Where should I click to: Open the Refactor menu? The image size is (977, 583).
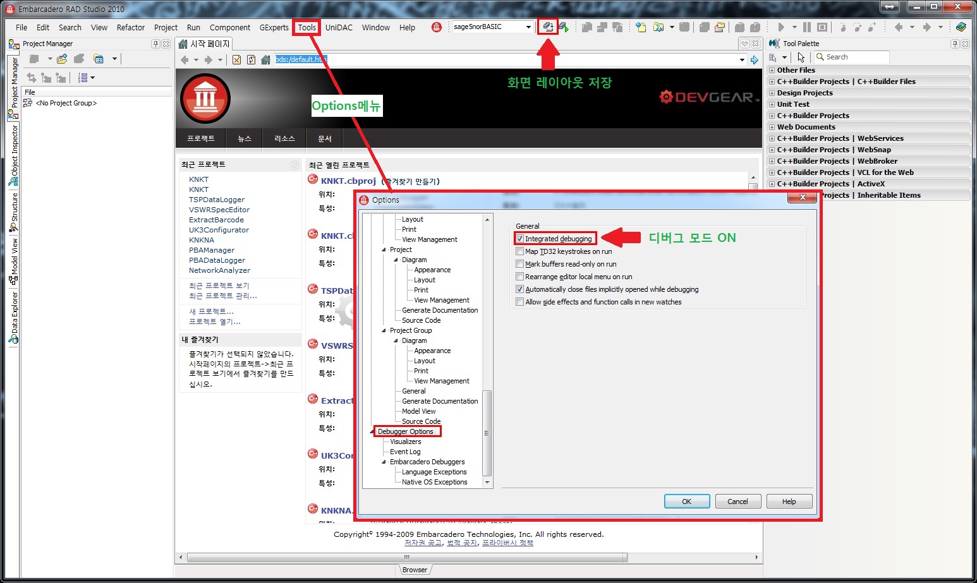click(x=130, y=28)
